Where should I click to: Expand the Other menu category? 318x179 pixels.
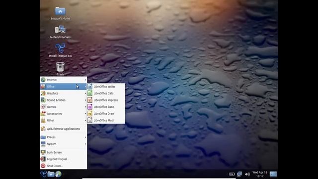point(64,120)
